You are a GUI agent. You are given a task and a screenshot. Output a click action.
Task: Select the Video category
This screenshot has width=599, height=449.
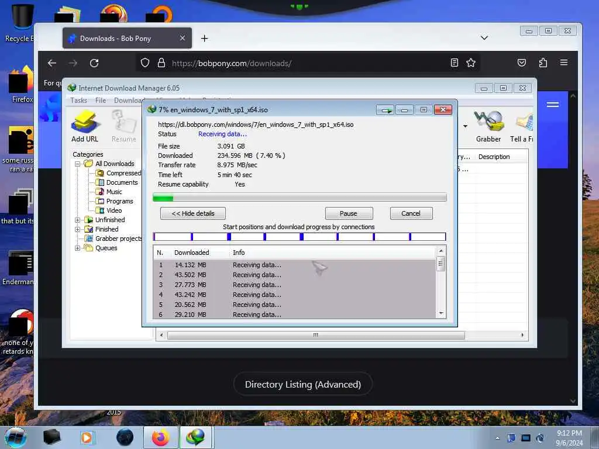[x=109, y=210]
